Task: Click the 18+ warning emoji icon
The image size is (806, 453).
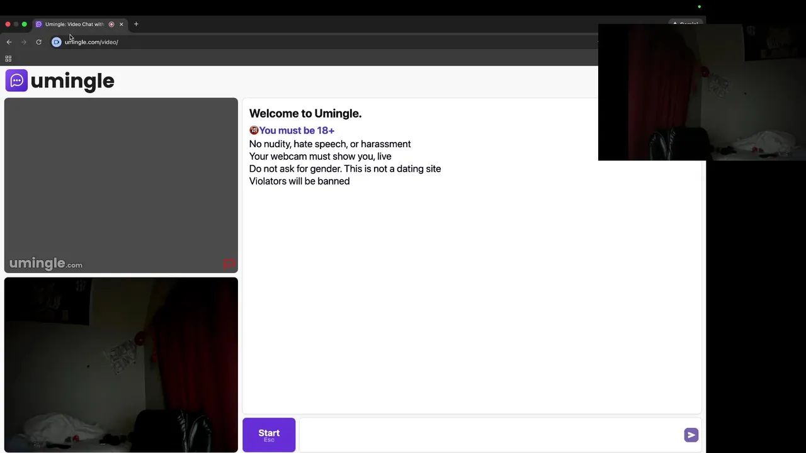Action: 254,130
